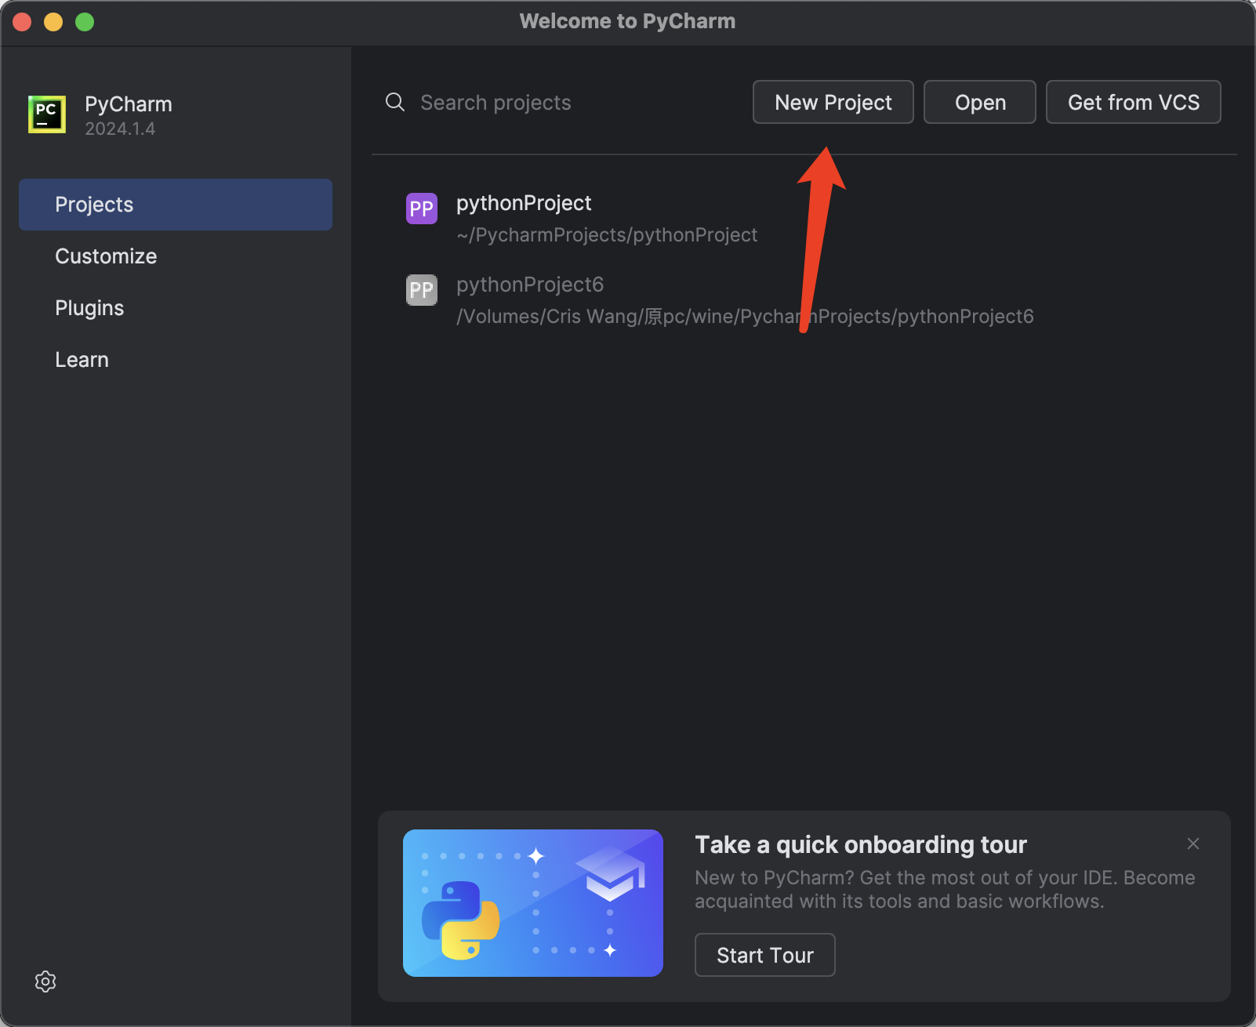1256x1027 pixels.
Task: Click the purple pythonProject icon
Action: tap(422, 209)
